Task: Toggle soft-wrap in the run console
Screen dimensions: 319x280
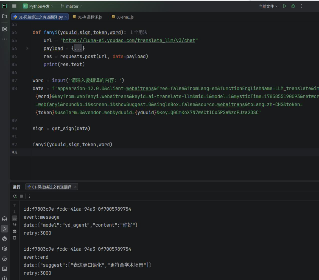Action: coord(15,218)
